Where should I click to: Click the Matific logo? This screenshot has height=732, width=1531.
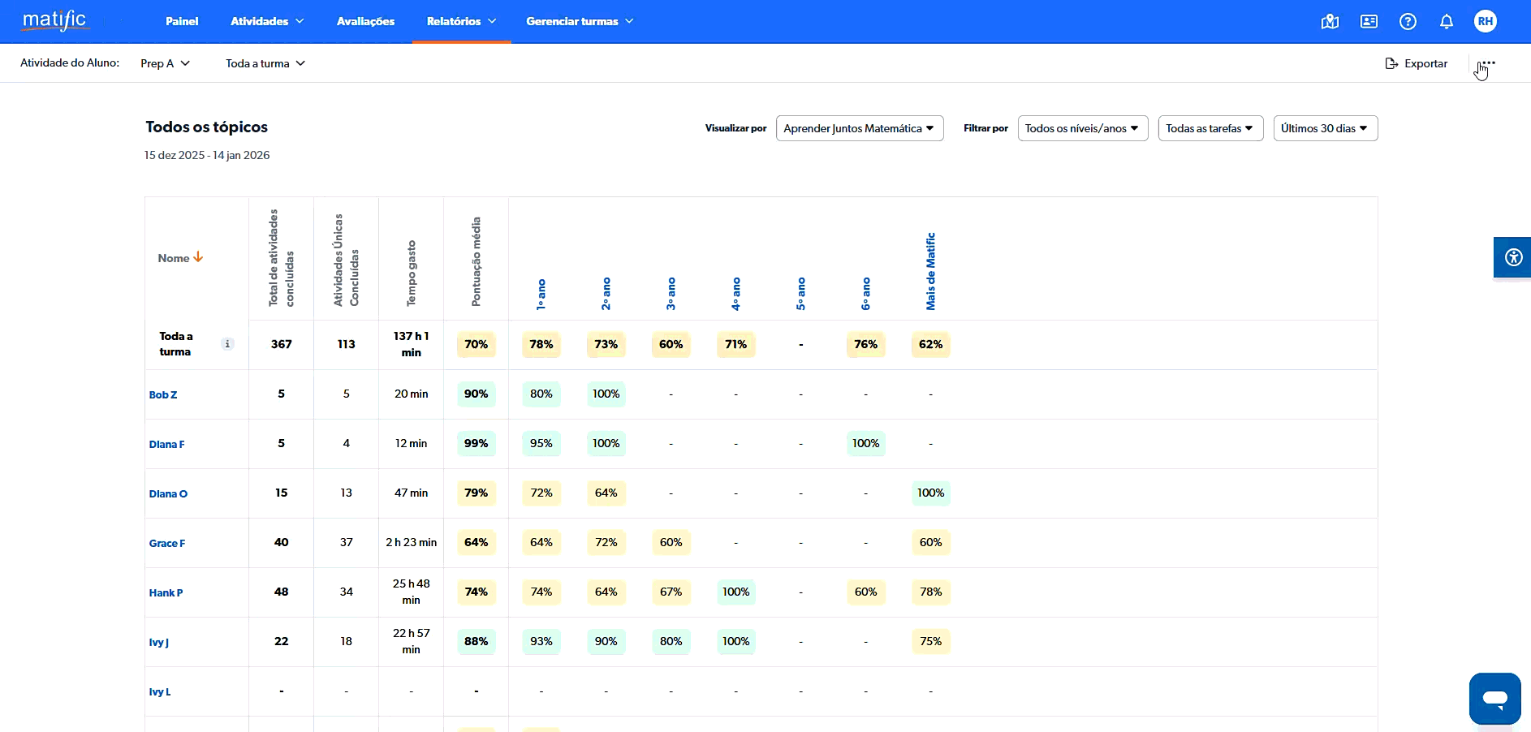[54, 20]
